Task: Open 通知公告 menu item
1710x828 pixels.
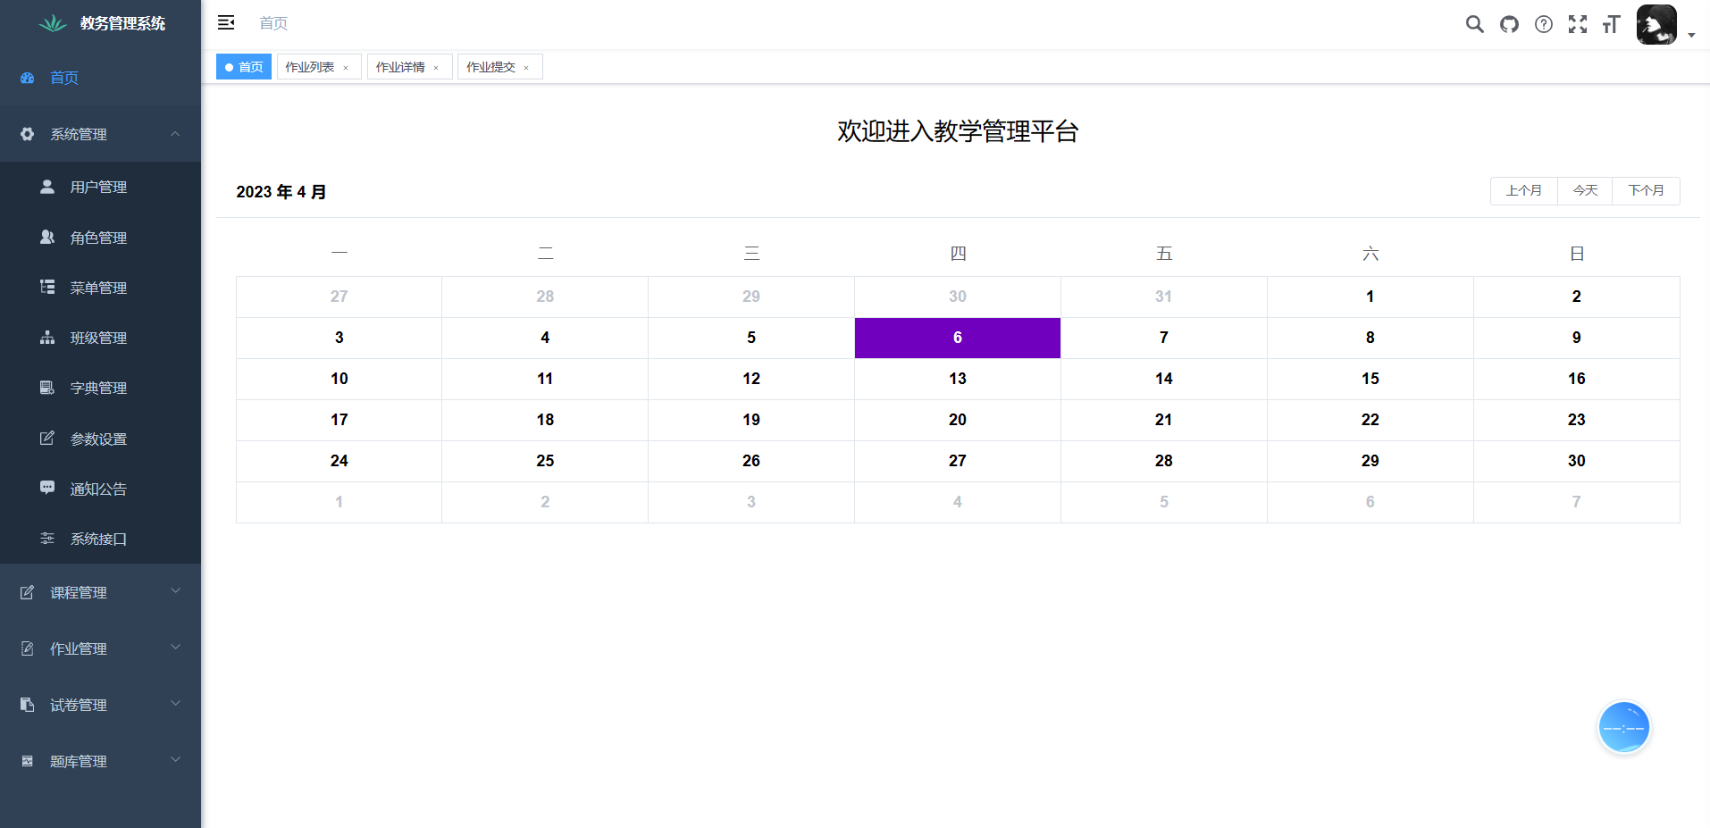Action: 98,489
